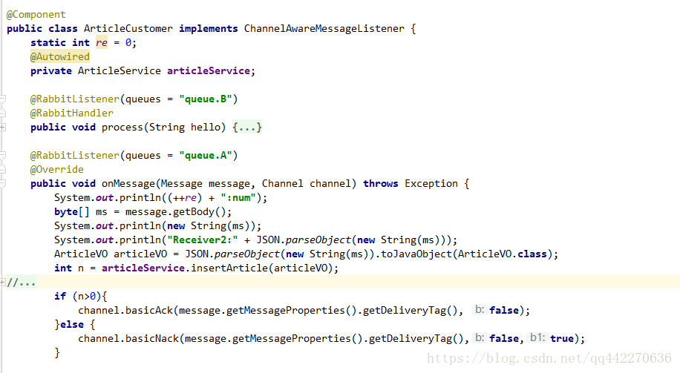Click the folded {...} block of process method
Viewport: 680px width, 373px height.
[x=247, y=128]
